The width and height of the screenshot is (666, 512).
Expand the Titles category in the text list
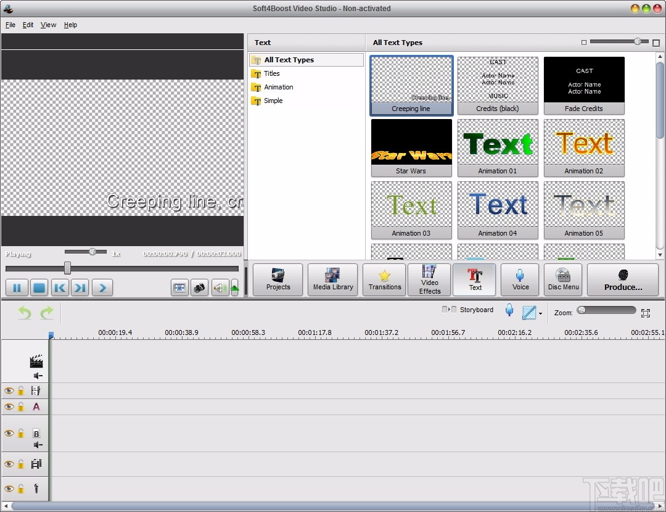(x=271, y=73)
